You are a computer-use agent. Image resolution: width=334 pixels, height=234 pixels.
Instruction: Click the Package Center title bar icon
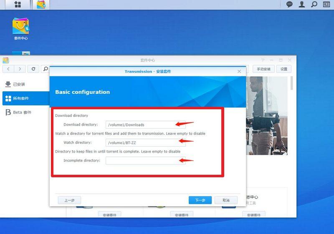6,60
